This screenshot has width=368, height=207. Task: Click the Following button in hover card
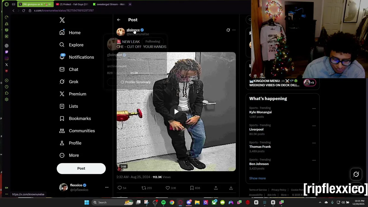153,41
